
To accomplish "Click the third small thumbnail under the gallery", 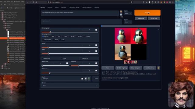I will pos(132,62).
